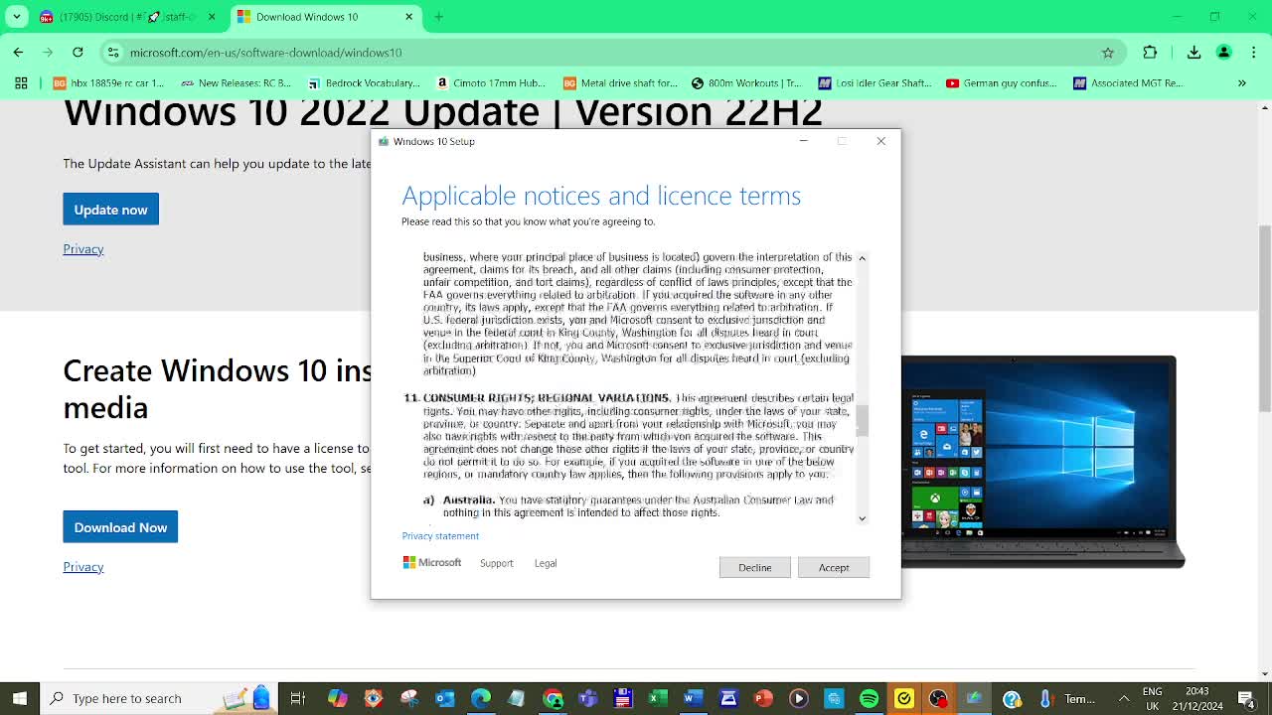Decline the licence terms
Screen dimensions: 1272x715
(x=755, y=567)
